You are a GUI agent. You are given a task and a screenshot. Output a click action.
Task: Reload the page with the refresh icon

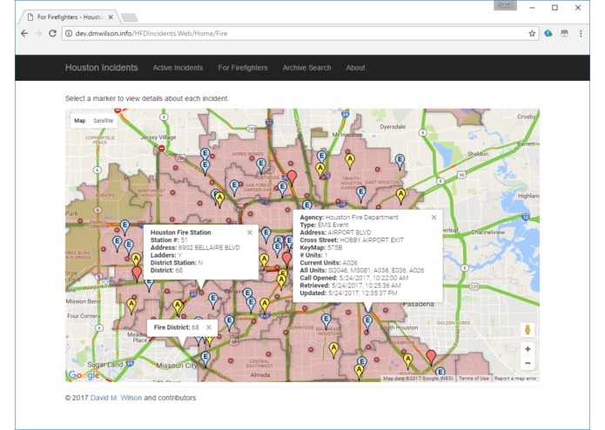coord(52,34)
